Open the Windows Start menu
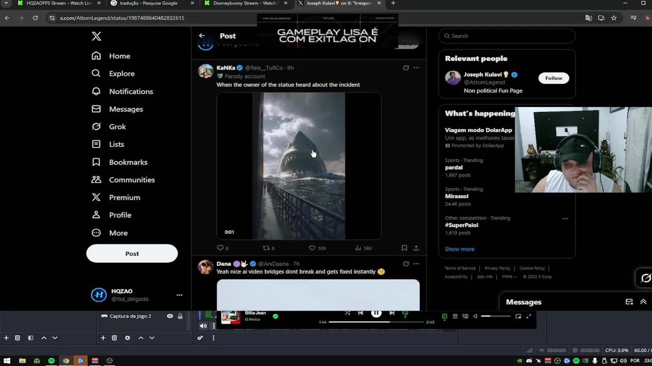The height and width of the screenshot is (366, 652). tap(7, 360)
